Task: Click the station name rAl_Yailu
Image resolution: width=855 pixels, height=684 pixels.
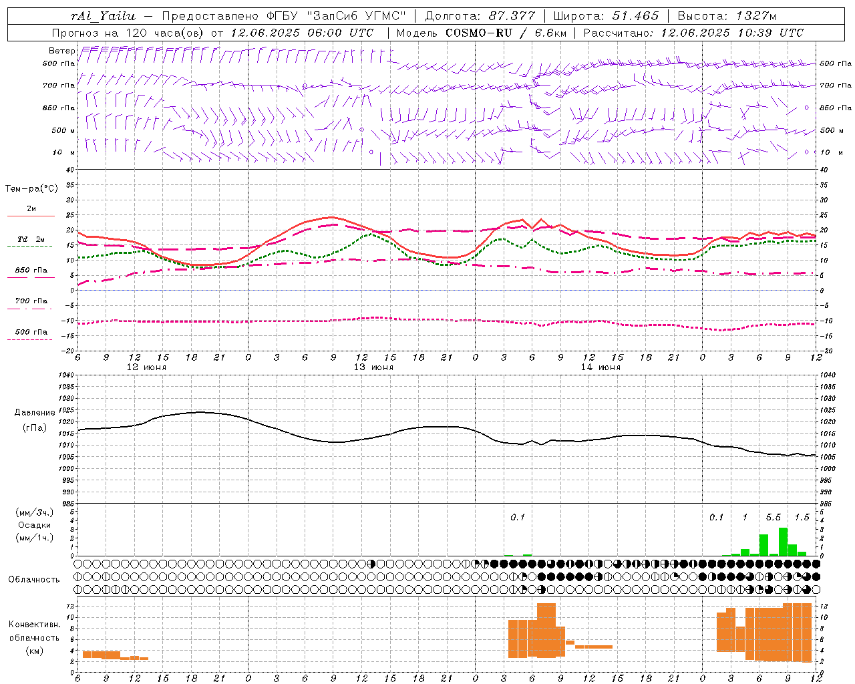Action: click(102, 16)
